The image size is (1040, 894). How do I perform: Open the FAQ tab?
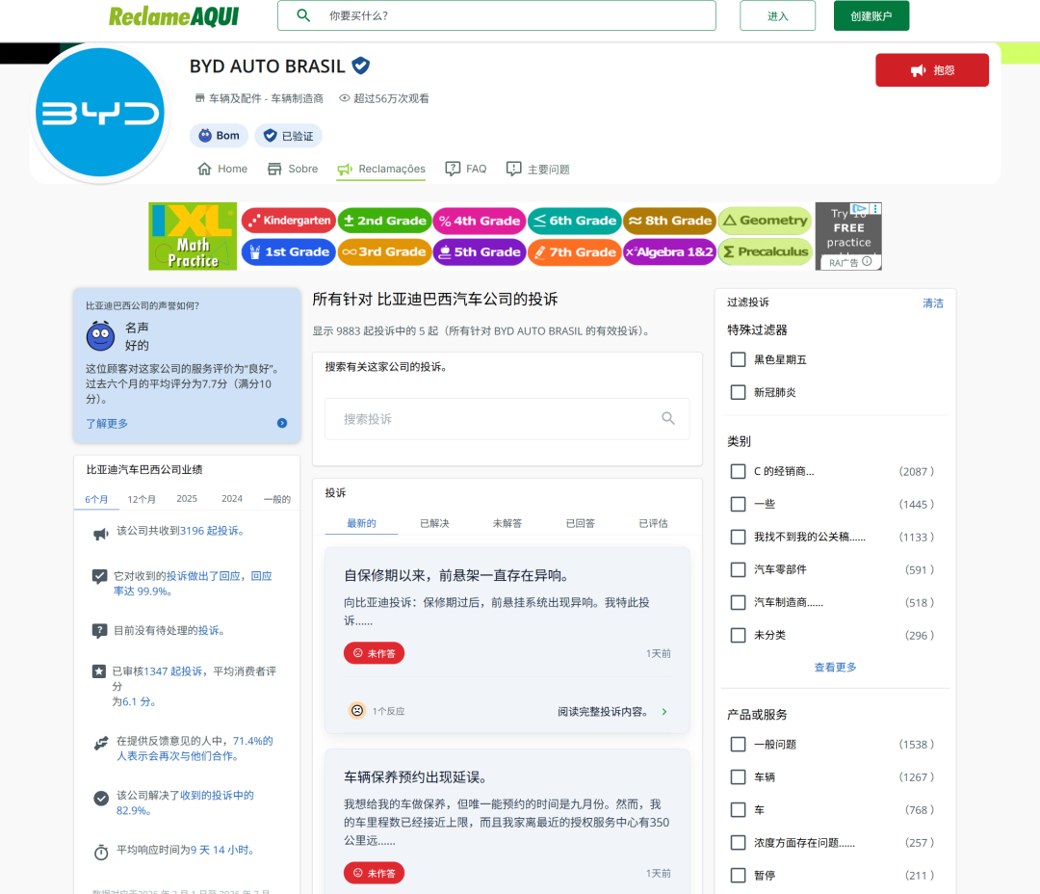[466, 170]
